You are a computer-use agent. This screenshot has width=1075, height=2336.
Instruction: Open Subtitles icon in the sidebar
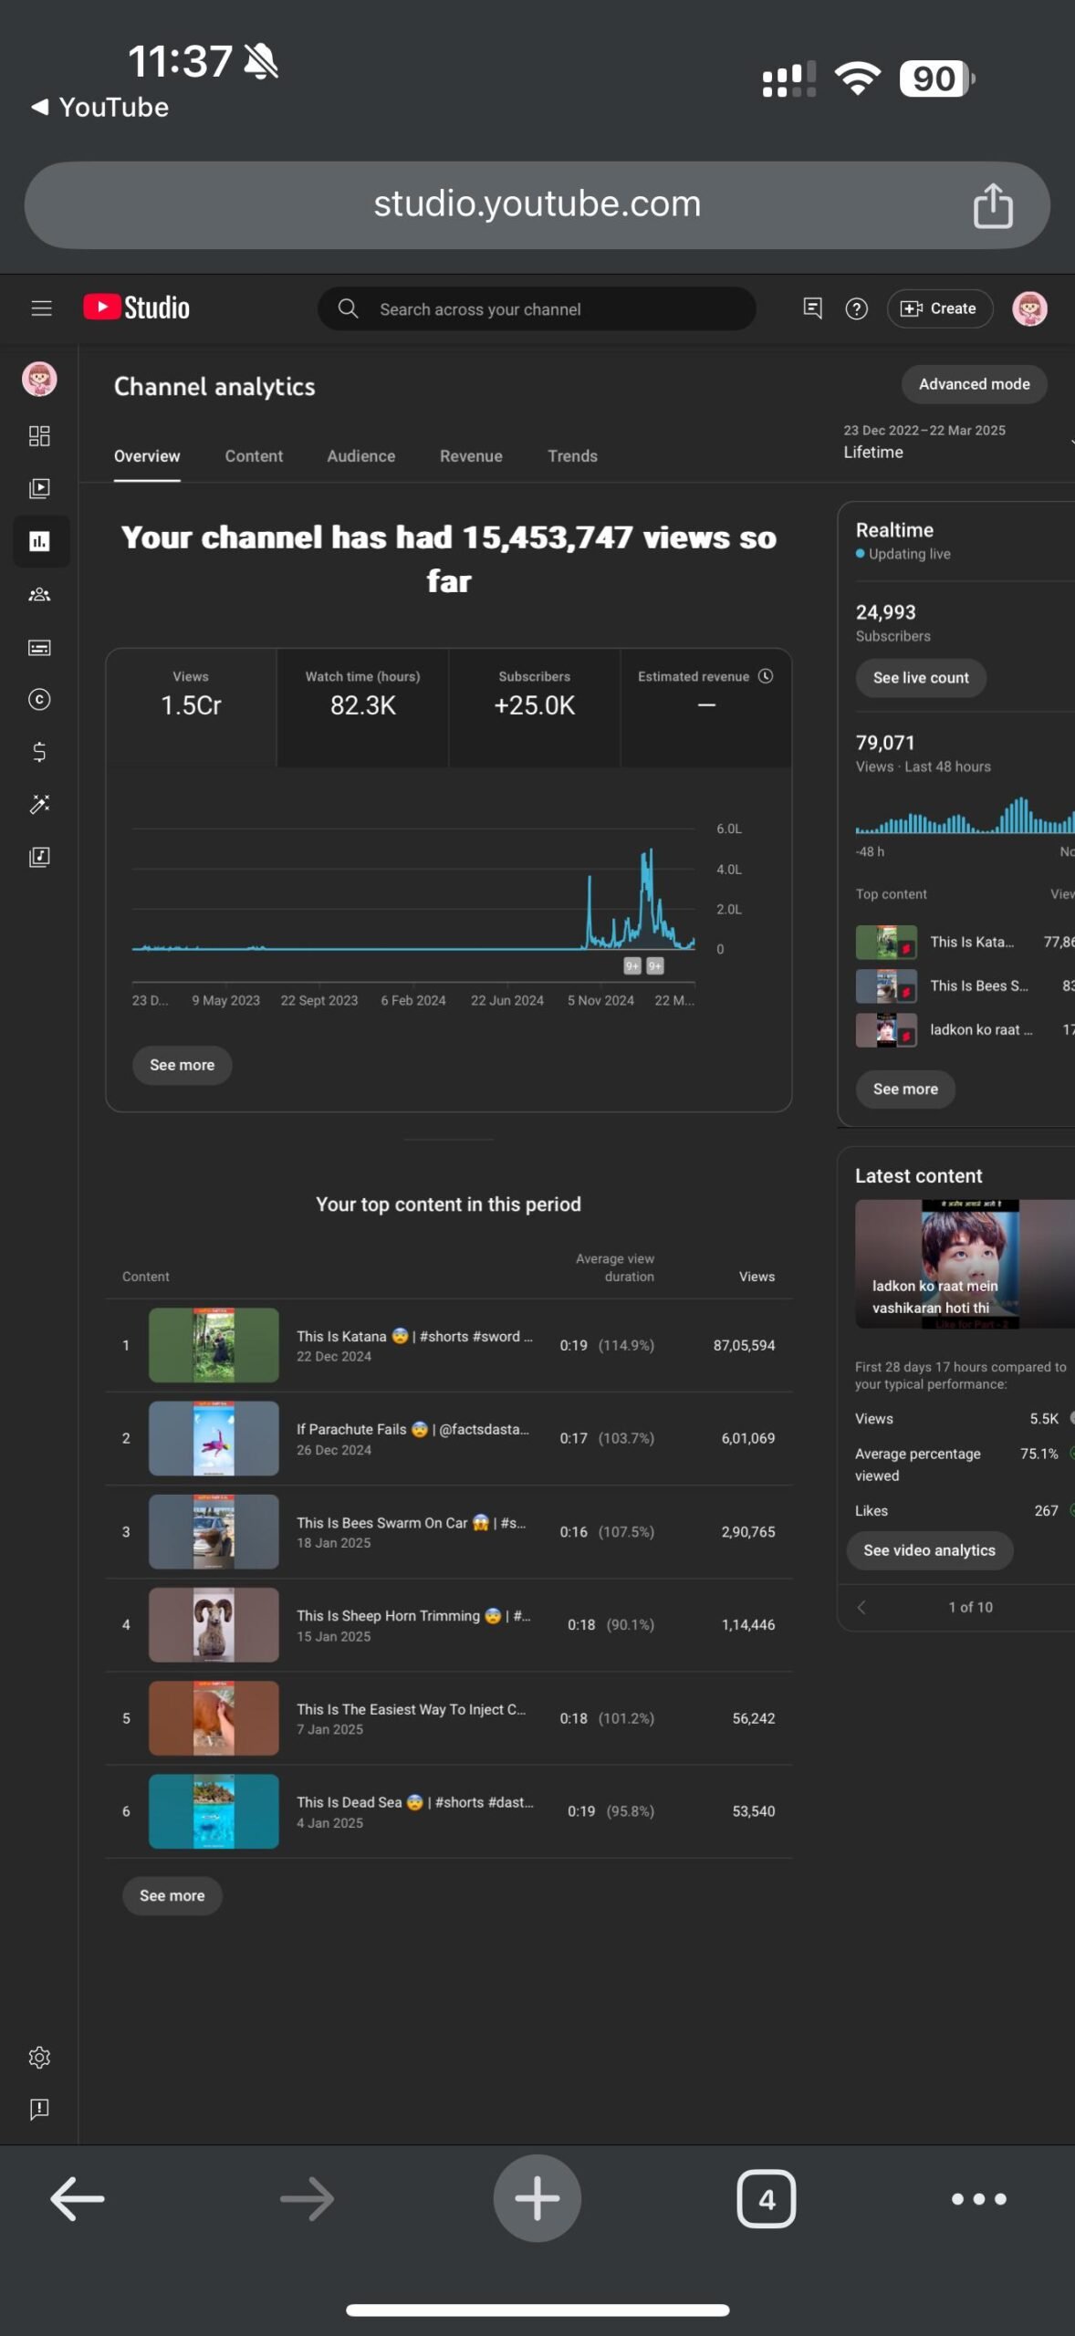[39, 648]
